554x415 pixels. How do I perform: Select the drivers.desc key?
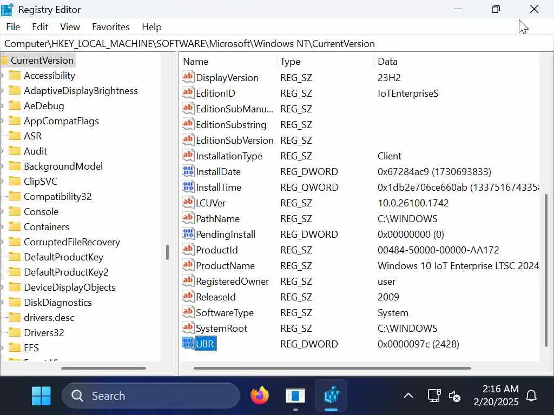[x=49, y=318]
